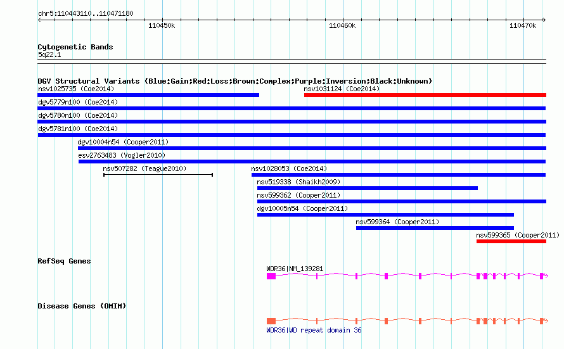Click the 5q22.1 band label
Screen dimensions: 564x349
pyautogui.click(x=49, y=54)
